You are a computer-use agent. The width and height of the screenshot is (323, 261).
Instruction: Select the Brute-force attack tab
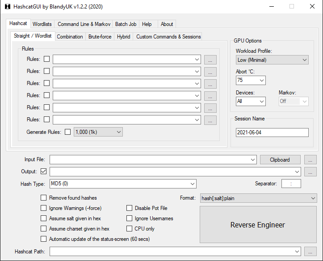[100, 37]
